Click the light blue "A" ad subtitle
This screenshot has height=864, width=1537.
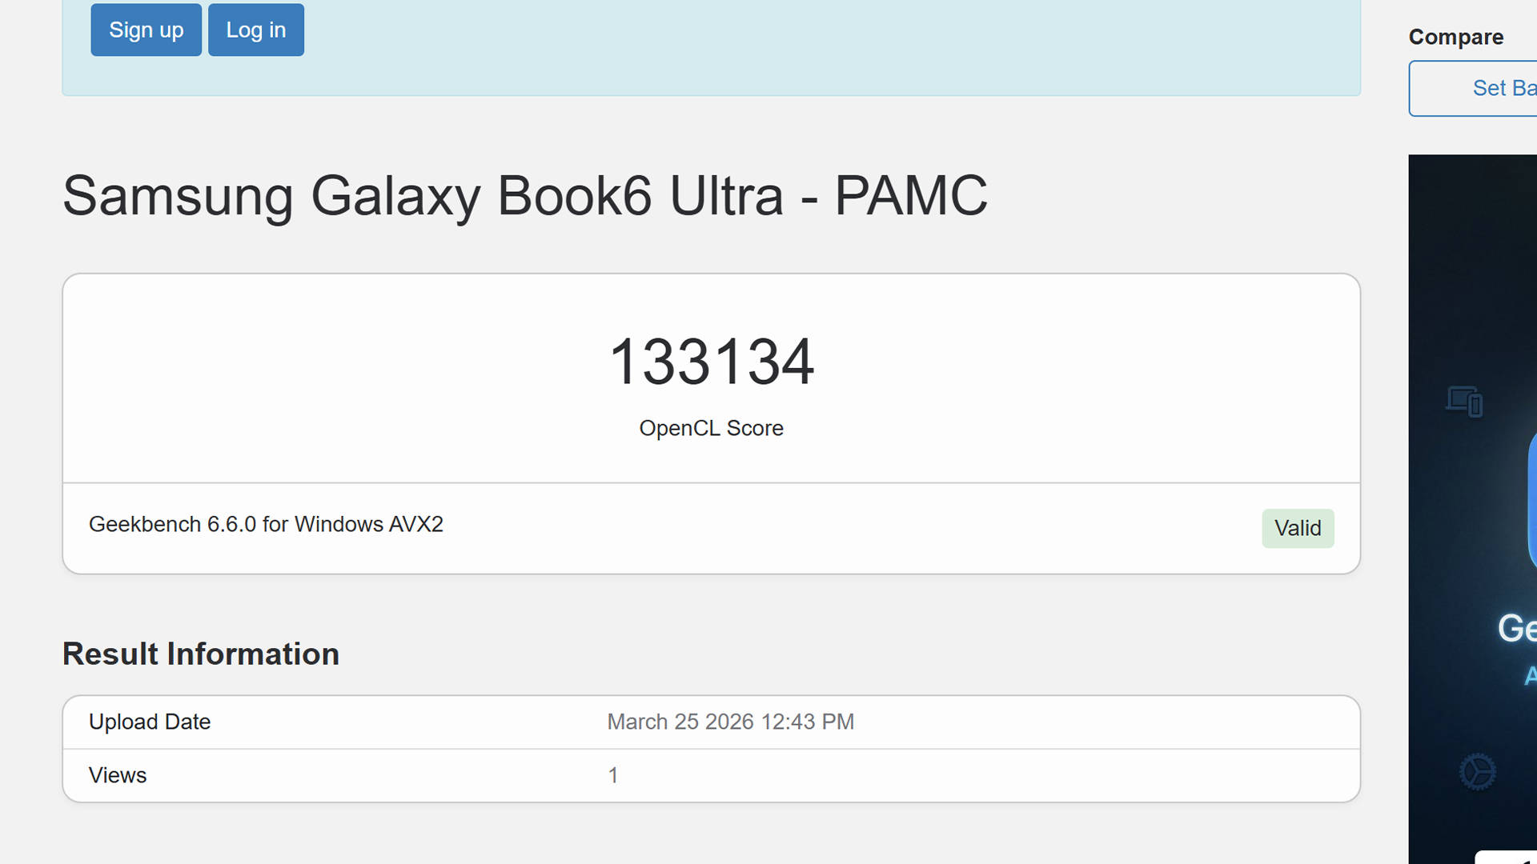tap(1530, 676)
